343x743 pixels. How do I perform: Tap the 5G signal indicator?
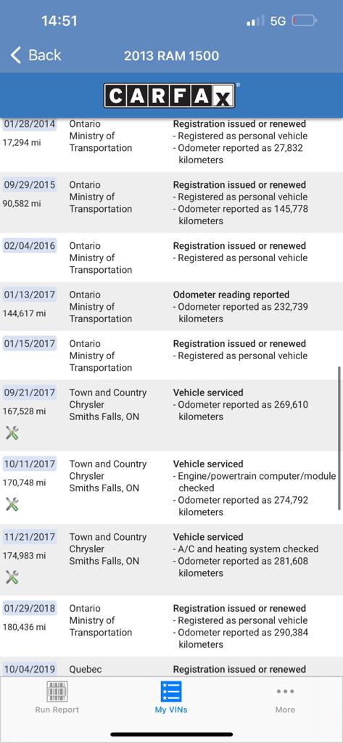tap(278, 21)
